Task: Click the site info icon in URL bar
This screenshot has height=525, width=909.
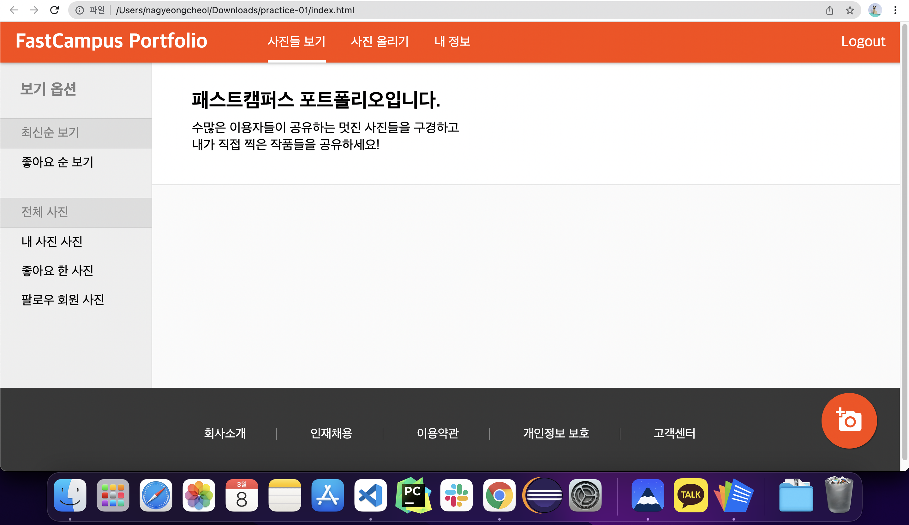Action: point(80,10)
